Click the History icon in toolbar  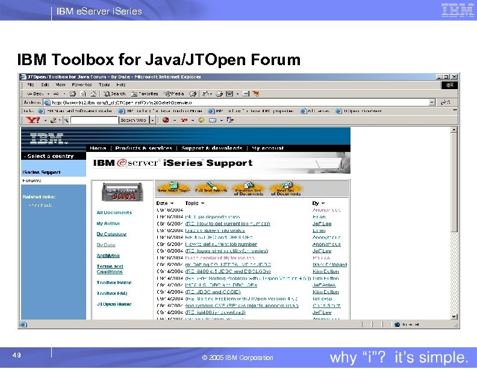click(193, 94)
